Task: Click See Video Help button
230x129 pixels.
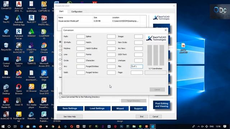Action: tap(70, 116)
